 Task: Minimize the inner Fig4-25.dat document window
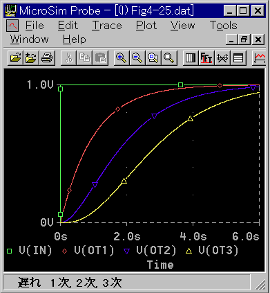click(231, 39)
